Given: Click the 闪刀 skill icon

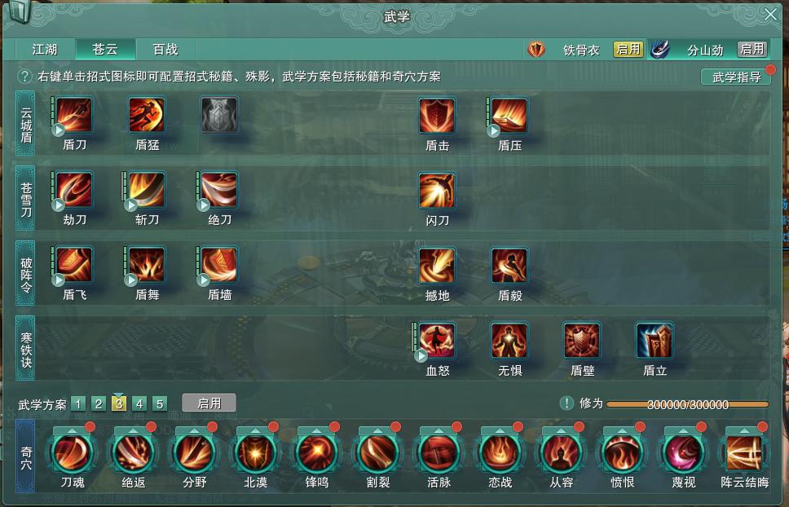Looking at the screenshot, I should pyautogui.click(x=437, y=190).
